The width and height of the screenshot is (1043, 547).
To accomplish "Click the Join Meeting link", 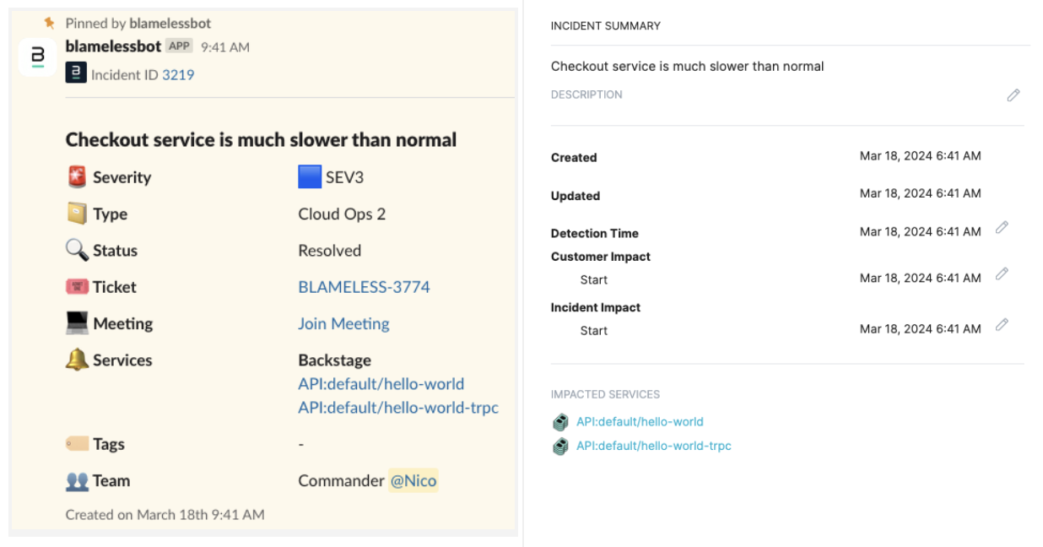I will coord(343,323).
